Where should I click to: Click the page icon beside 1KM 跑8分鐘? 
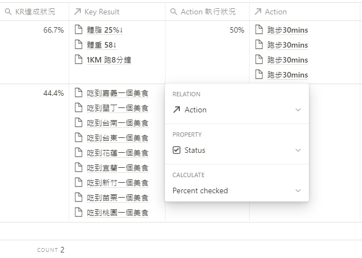[x=79, y=60]
